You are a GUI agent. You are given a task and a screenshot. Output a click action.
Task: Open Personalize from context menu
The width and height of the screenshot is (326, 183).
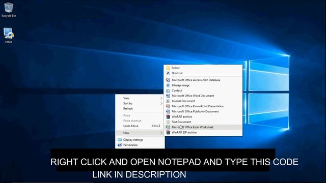pyautogui.click(x=140, y=145)
